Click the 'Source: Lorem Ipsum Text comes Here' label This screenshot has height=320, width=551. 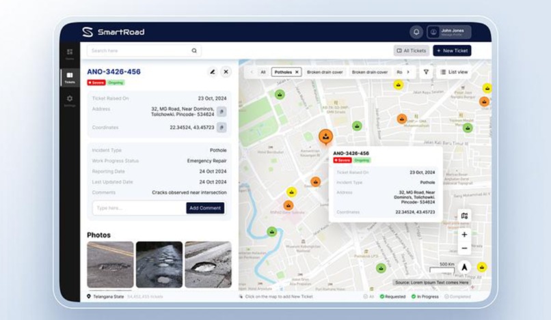coord(431,282)
